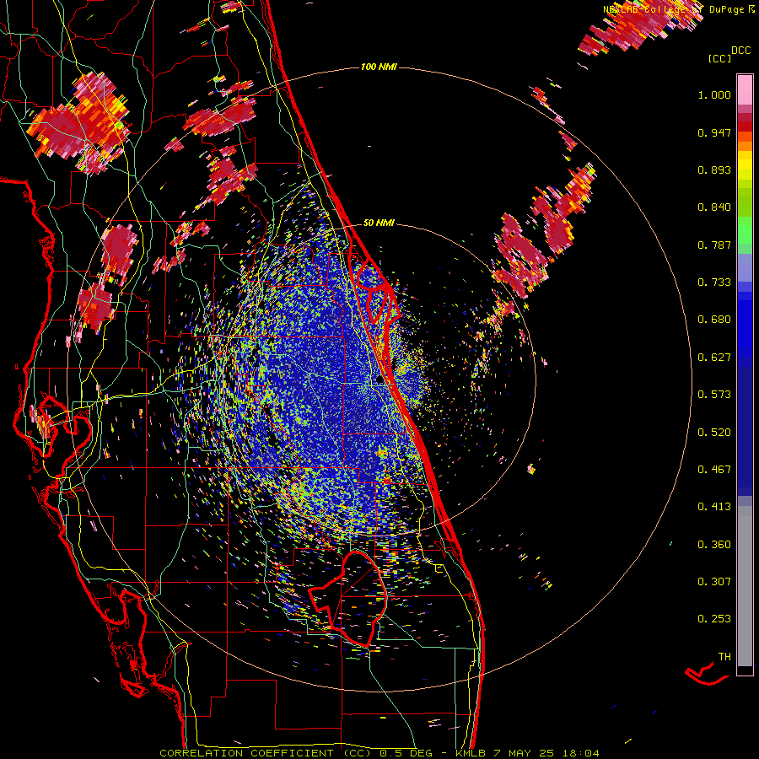Screen dimensions: 759x759
Task: Select the 0.733 scale value
Action: pos(714,283)
